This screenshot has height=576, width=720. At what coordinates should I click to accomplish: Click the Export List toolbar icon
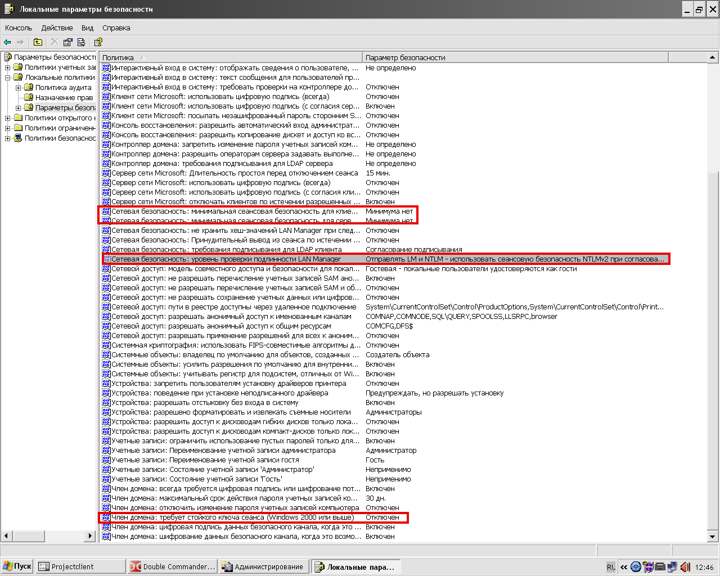tap(82, 42)
